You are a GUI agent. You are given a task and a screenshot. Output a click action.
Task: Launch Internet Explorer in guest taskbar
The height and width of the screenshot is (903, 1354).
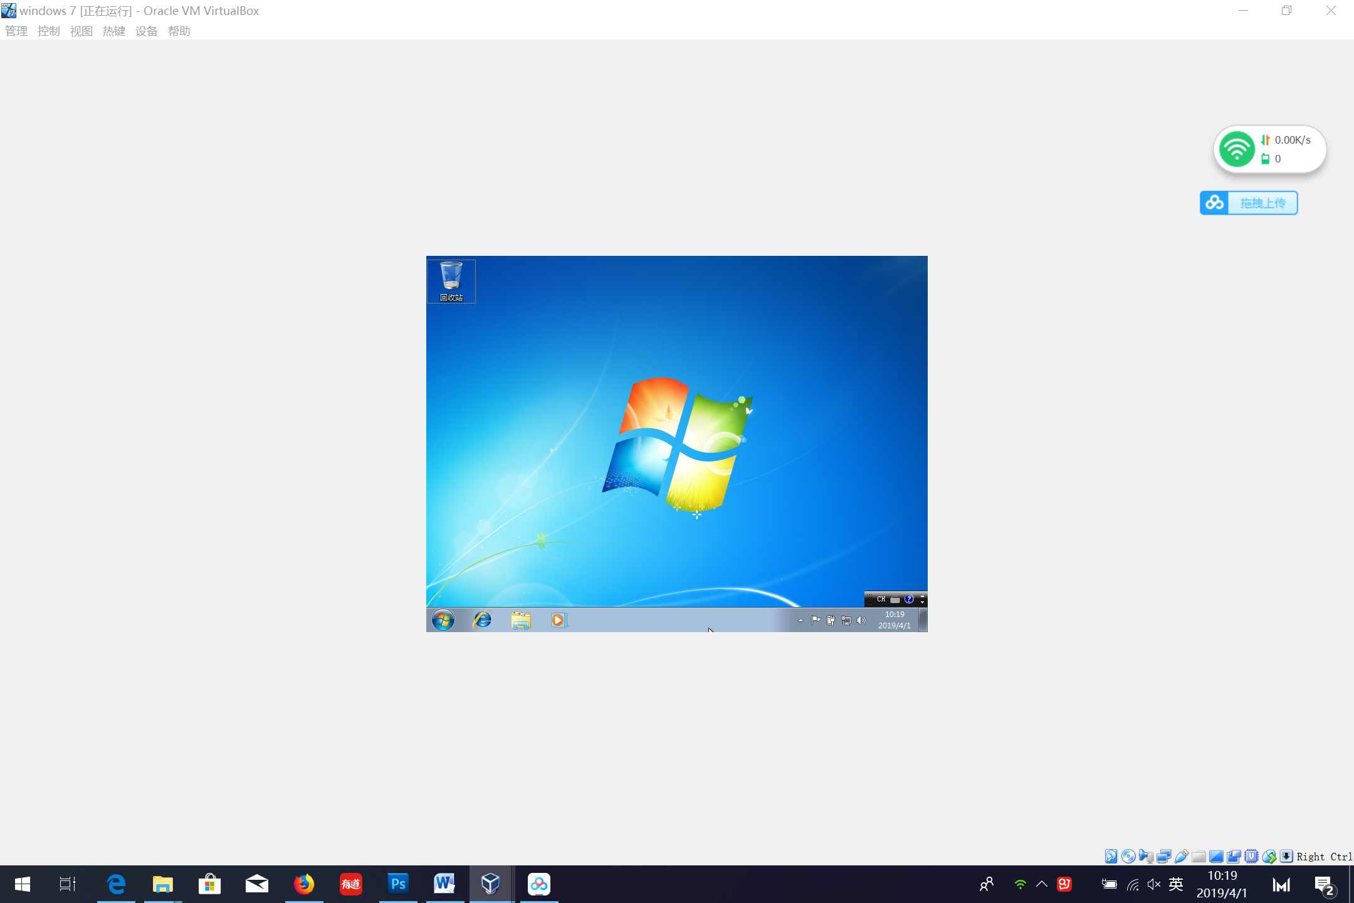coord(482,620)
